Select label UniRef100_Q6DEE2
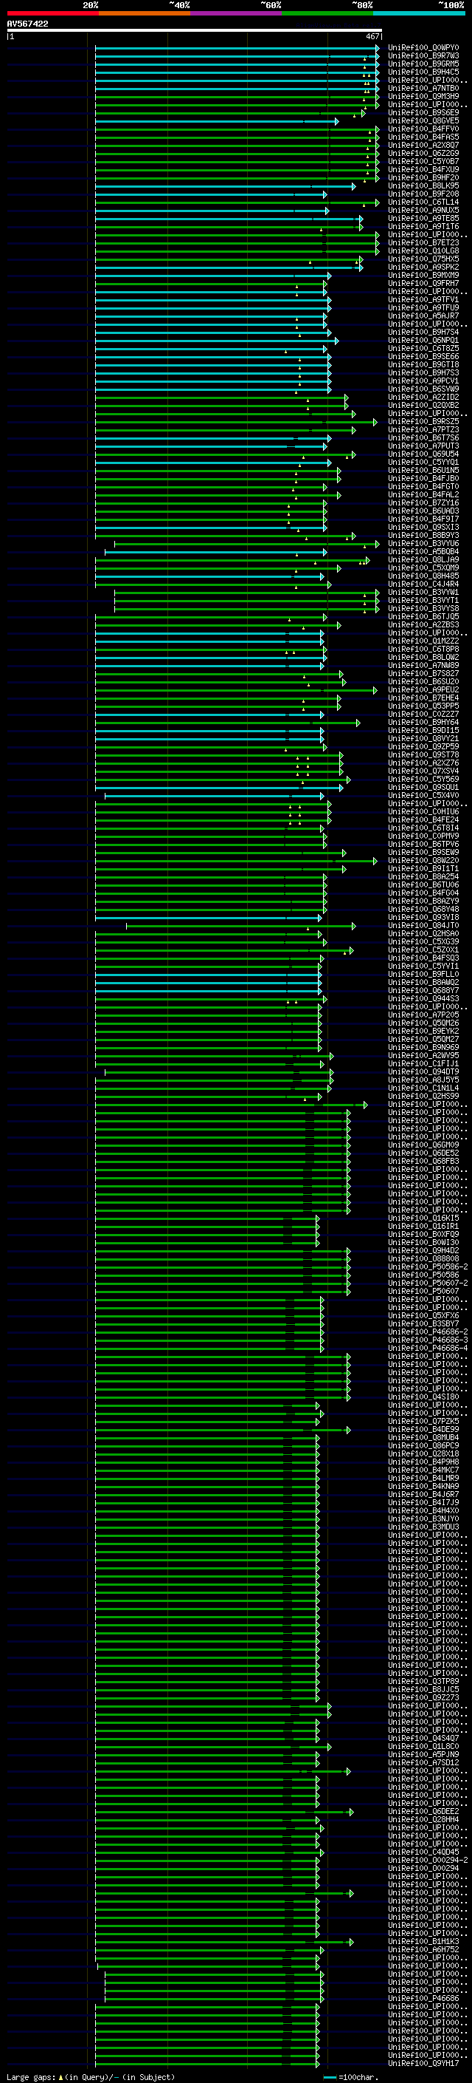Viewport: 472px width, 2083px height. (423, 1811)
